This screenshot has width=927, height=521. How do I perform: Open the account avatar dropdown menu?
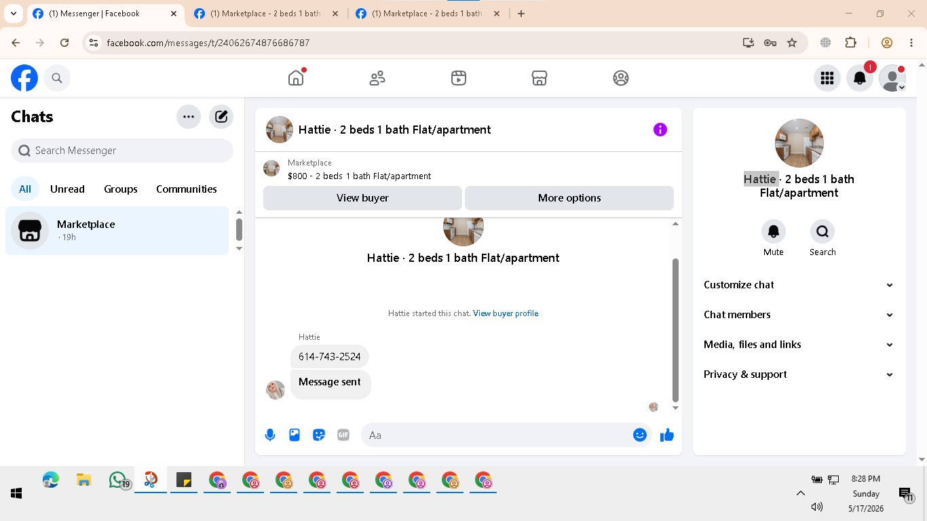pos(892,78)
